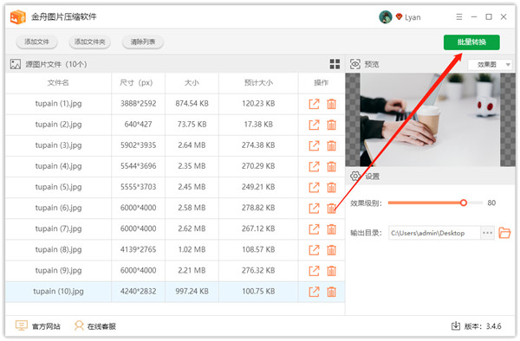Delete tupain (9).jpg with trash icon
Viewport: 520px width, 341px height.
pos(331,271)
